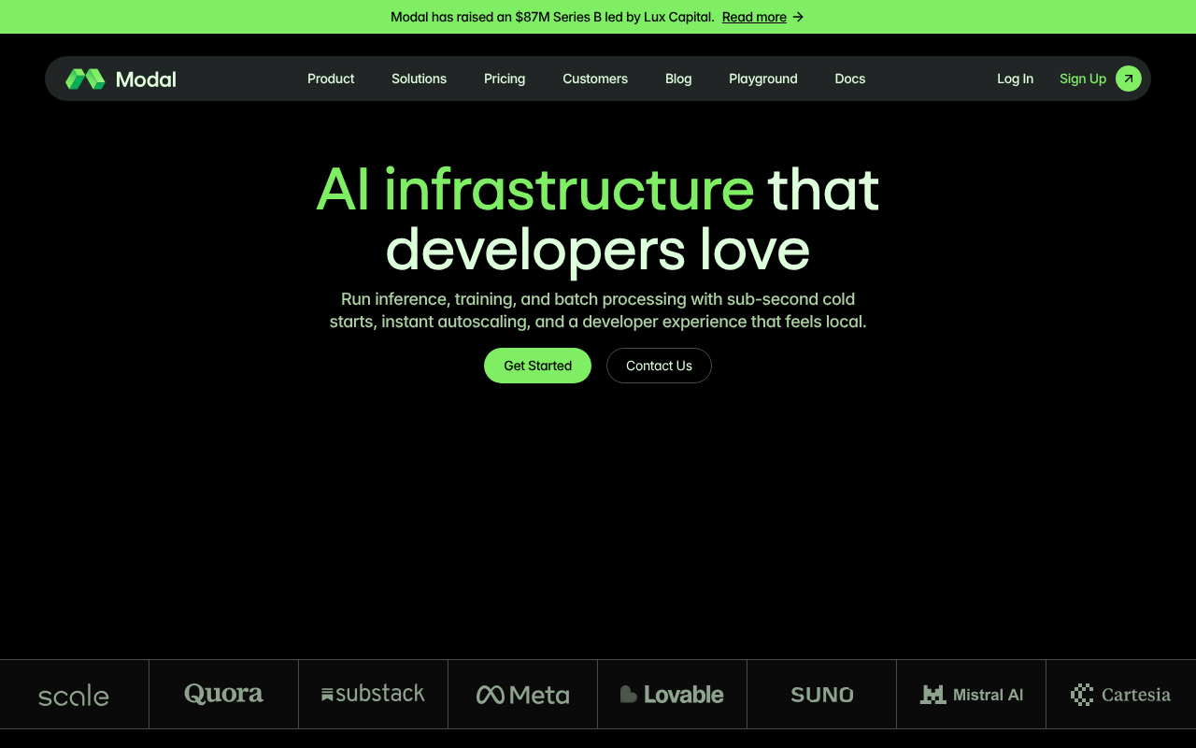Click the Log In link
Image resolution: width=1196 pixels, height=748 pixels.
pyautogui.click(x=1015, y=79)
